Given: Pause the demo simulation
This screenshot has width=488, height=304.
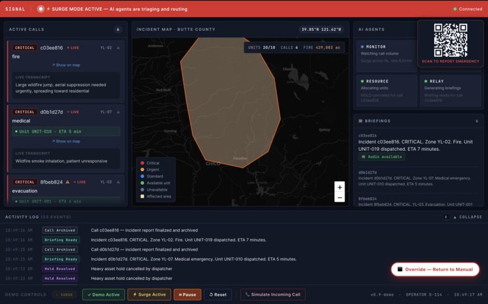Looking at the screenshot, I should [x=187, y=294].
